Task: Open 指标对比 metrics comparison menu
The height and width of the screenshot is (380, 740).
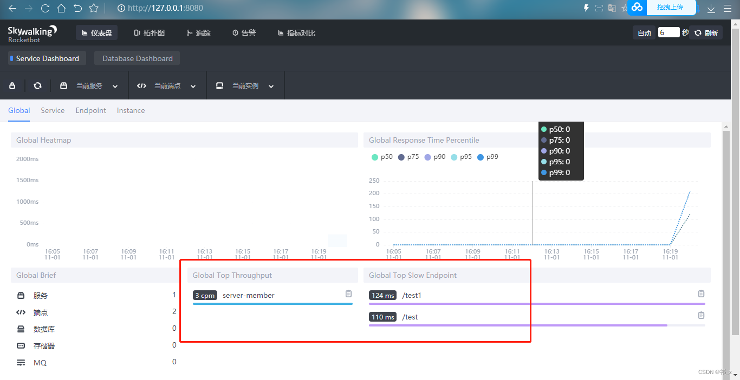Action: (296, 33)
